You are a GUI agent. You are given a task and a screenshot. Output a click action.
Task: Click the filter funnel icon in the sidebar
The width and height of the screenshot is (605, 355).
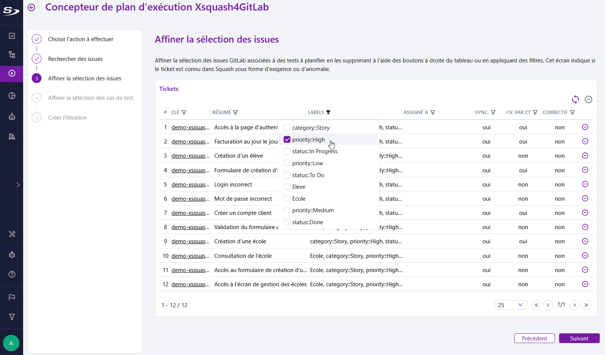(12, 317)
